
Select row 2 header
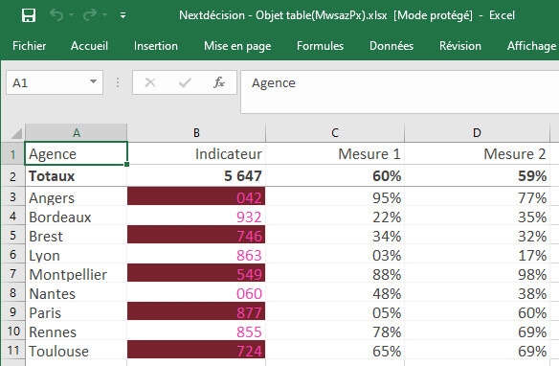[12, 176]
